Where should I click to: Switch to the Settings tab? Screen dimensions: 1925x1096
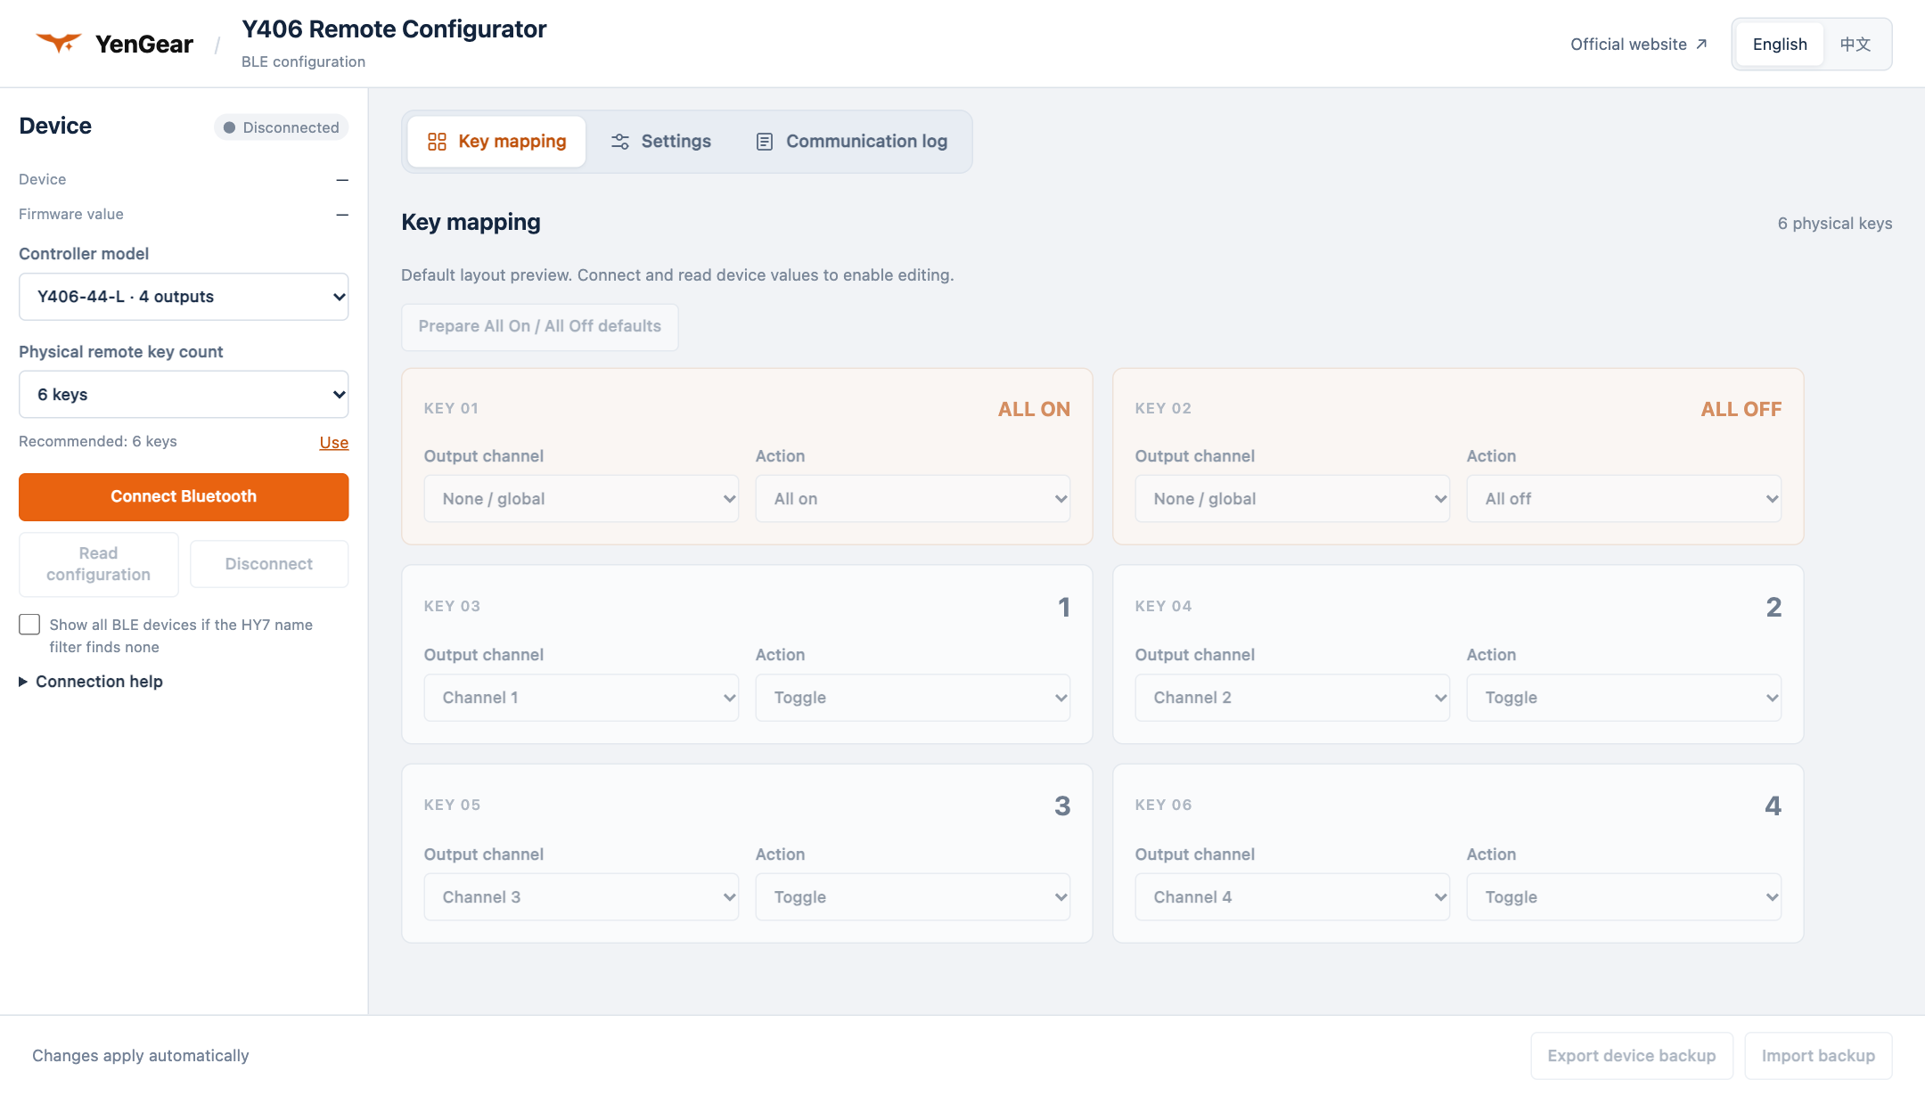click(x=660, y=142)
